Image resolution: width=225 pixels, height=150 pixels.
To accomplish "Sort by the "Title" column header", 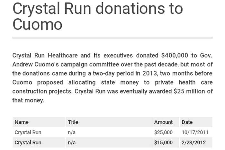I will coord(73,122).
